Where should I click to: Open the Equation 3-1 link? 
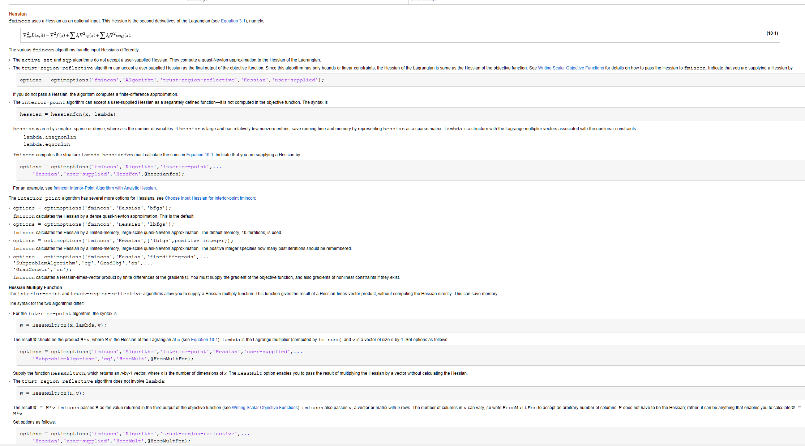click(x=233, y=21)
